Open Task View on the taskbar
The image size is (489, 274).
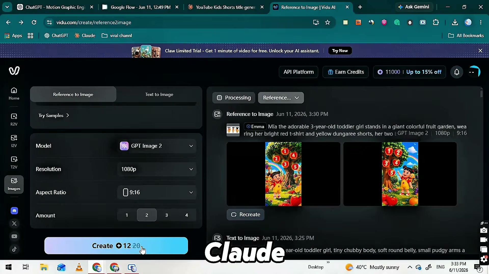(x=26, y=267)
